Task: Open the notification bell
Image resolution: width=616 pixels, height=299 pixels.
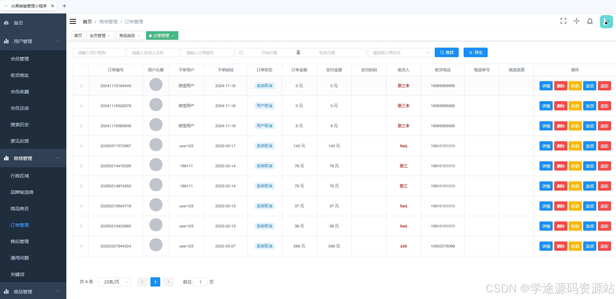Action: (x=590, y=21)
